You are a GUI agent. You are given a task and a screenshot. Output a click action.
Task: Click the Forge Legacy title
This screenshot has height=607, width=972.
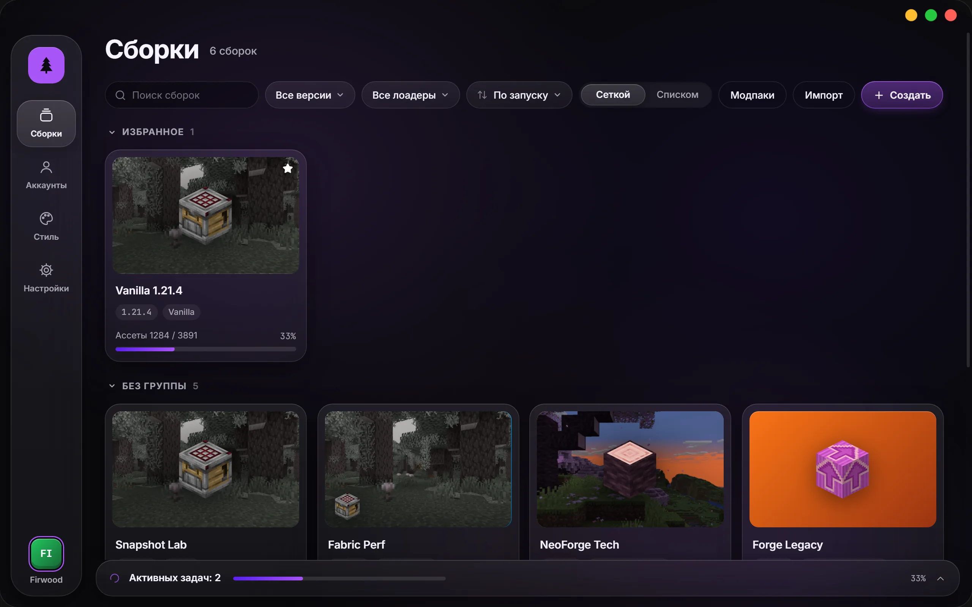[787, 545]
